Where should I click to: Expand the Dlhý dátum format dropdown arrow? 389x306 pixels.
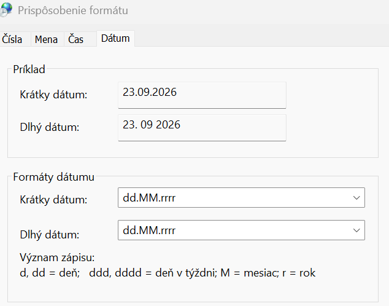pyautogui.click(x=356, y=230)
